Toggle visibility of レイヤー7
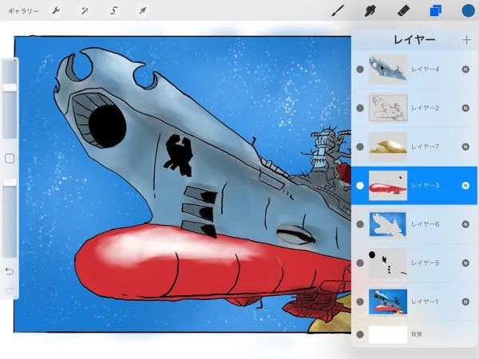 (360, 147)
